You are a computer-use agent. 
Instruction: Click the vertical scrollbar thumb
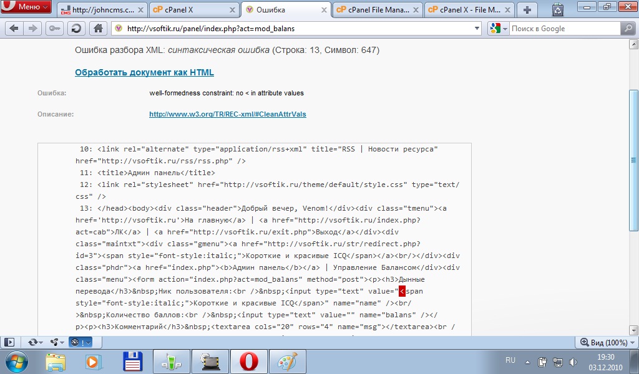click(x=633, y=160)
